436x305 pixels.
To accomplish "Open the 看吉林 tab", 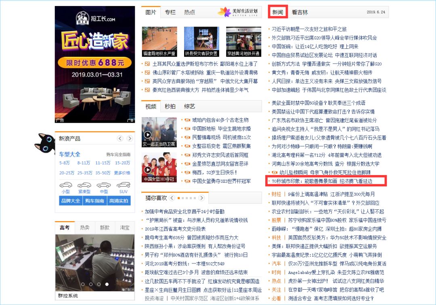I will [299, 12].
